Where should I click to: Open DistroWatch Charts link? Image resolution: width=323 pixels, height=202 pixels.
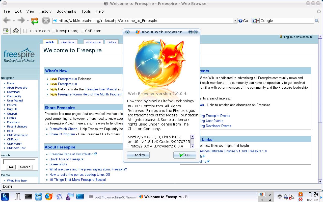(63, 129)
